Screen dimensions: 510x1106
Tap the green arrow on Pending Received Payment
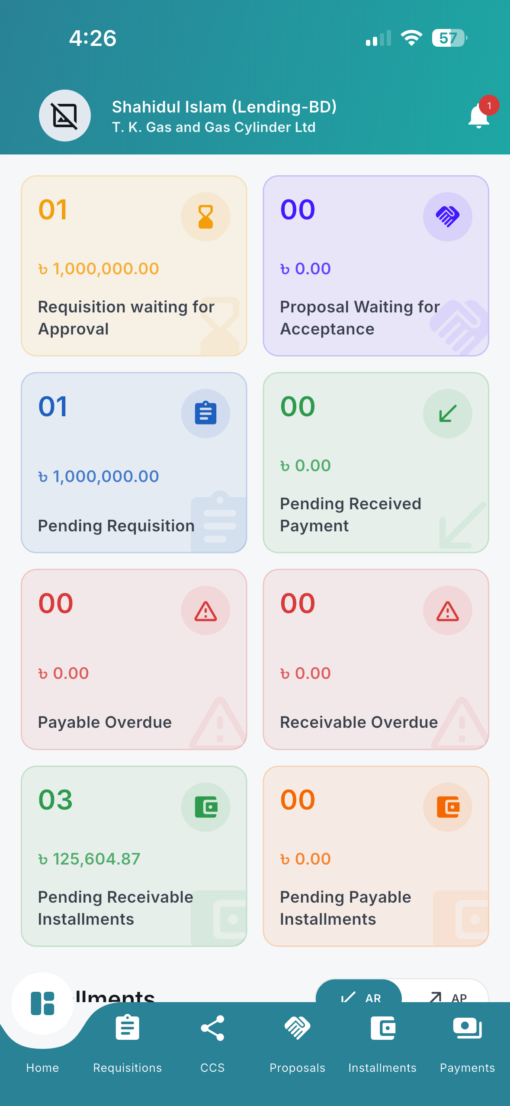(x=447, y=414)
